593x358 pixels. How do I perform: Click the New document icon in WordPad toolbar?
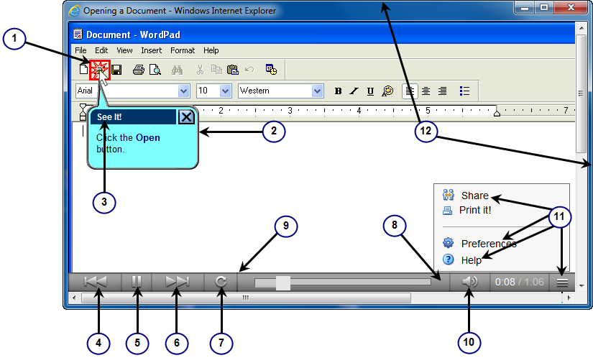(83, 69)
